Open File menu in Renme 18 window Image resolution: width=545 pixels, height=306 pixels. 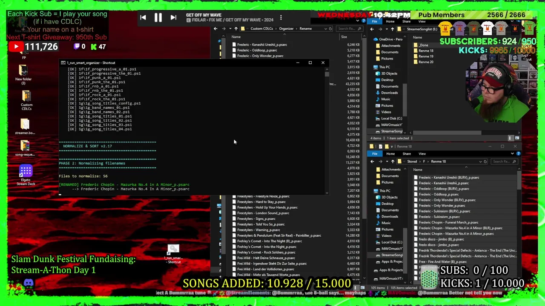[374, 153]
